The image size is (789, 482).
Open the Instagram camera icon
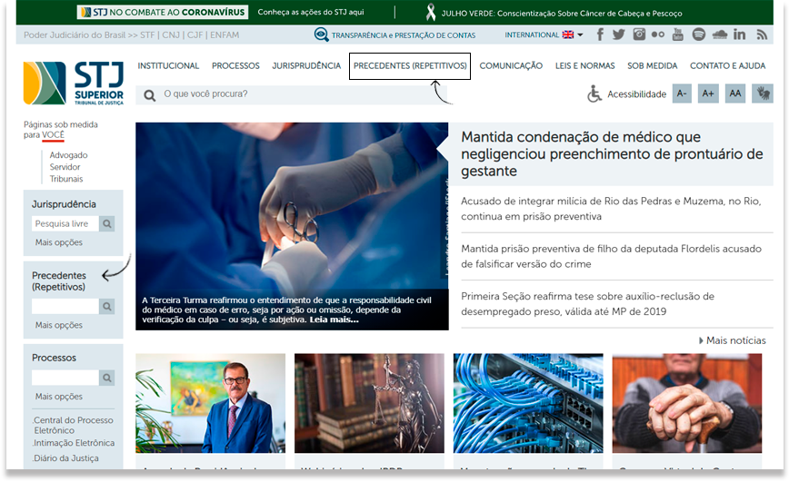(639, 34)
